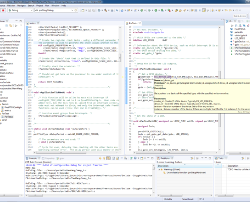The height and width of the screenshot is (202, 250).
Task: Click Display Selected Console monitor icon
Action: [135, 158]
